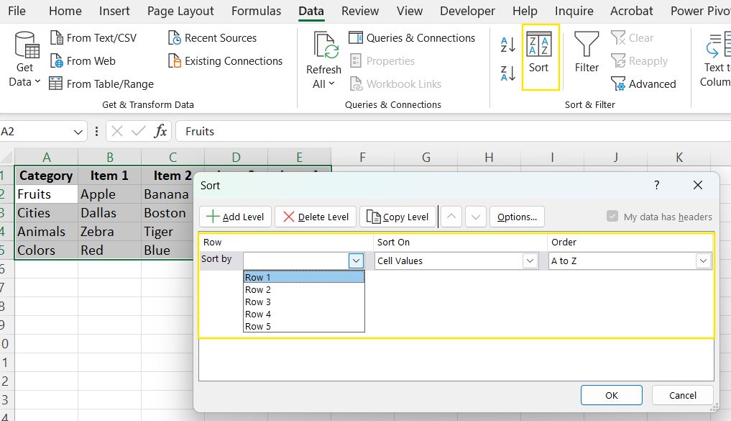731x421 pixels.
Task: Choose Row 1 in Sort by list
Action: (303, 277)
